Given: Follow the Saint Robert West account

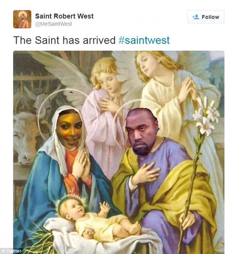Looking at the screenshot, I should point(206,17).
